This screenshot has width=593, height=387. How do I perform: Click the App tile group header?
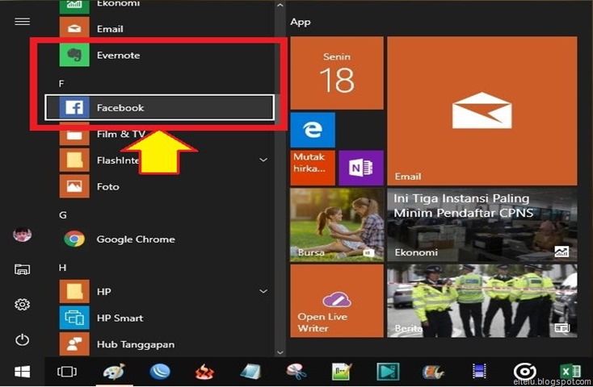click(x=301, y=22)
